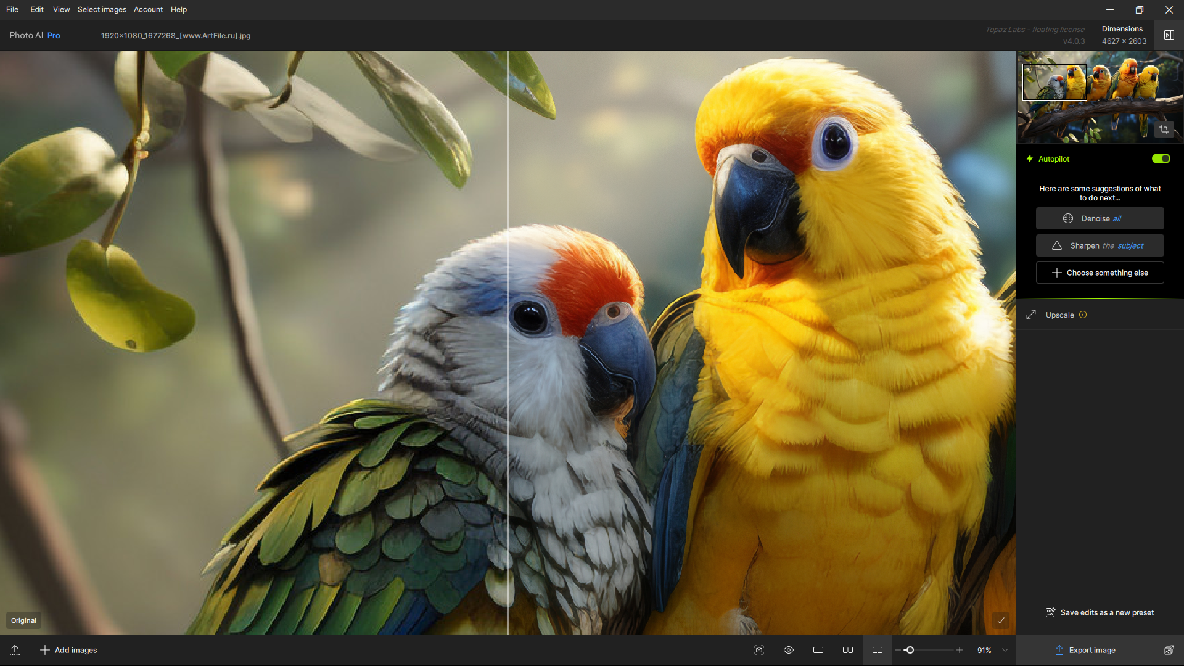Click Choose something else button
The height and width of the screenshot is (666, 1184).
tap(1100, 273)
